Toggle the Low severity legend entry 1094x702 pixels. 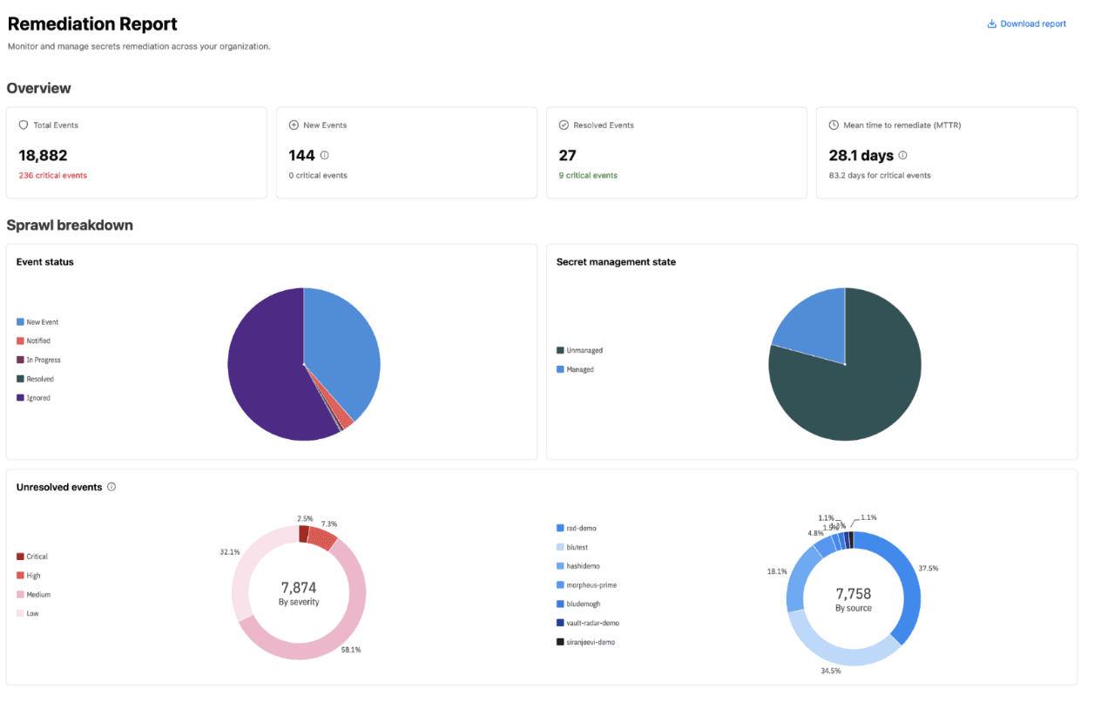click(29, 613)
